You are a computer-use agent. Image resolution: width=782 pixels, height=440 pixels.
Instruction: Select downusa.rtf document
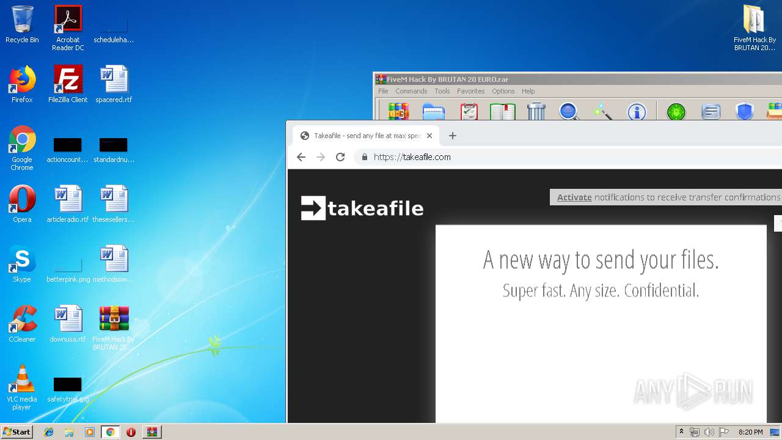(68, 324)
